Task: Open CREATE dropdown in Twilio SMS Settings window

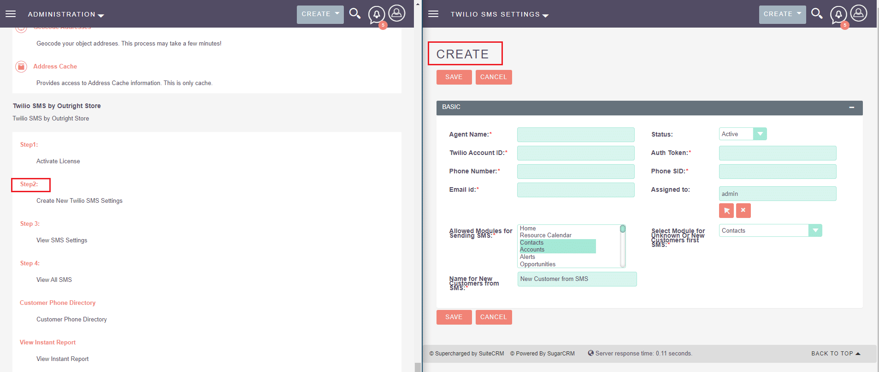Action: pyautogui.click(x=783, y=14)
